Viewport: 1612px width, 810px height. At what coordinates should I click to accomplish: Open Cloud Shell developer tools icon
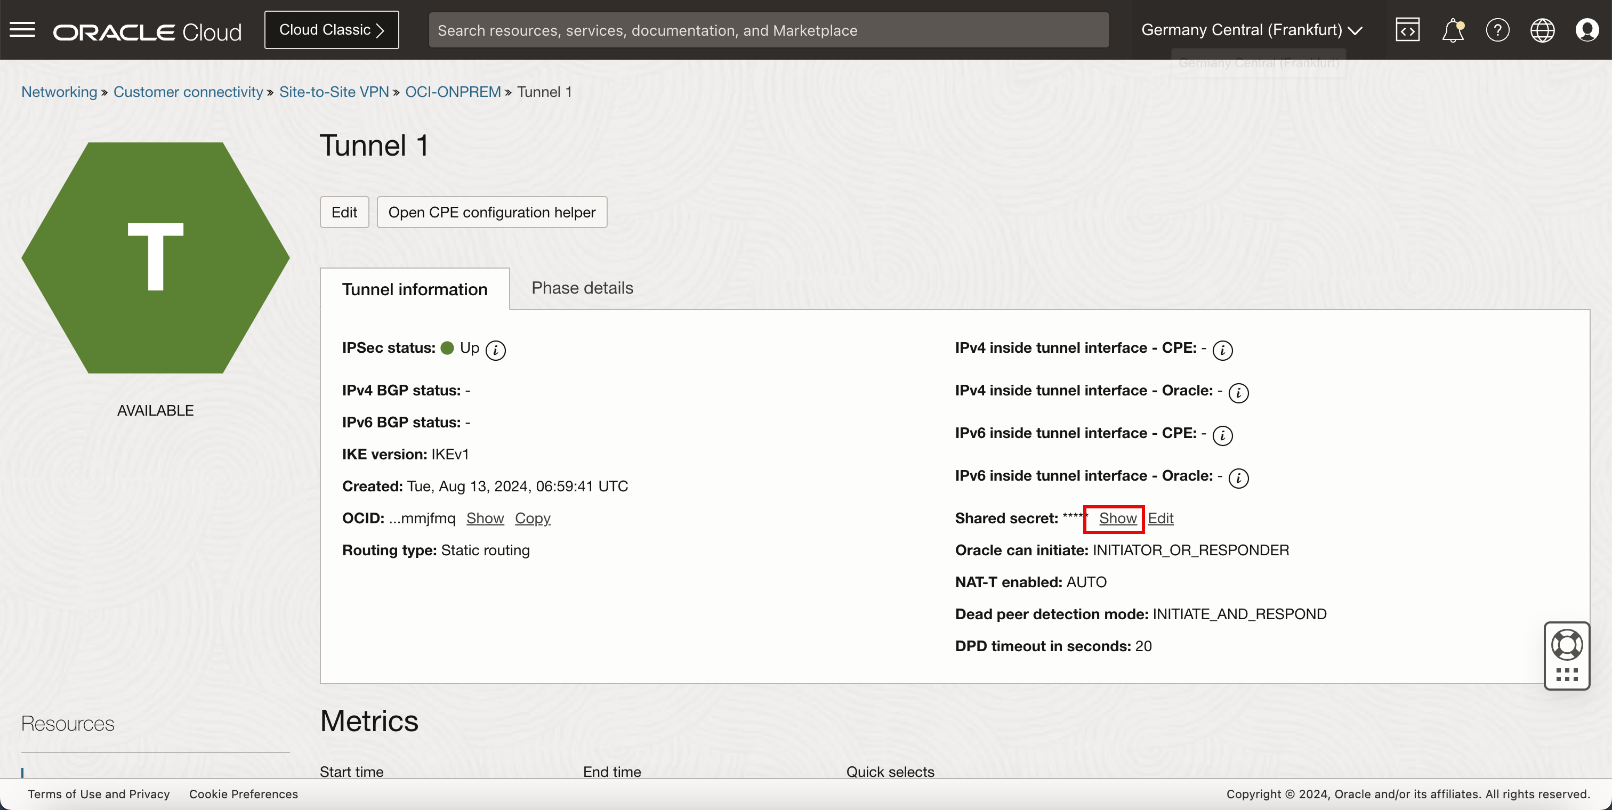(x=1407, y=30)
